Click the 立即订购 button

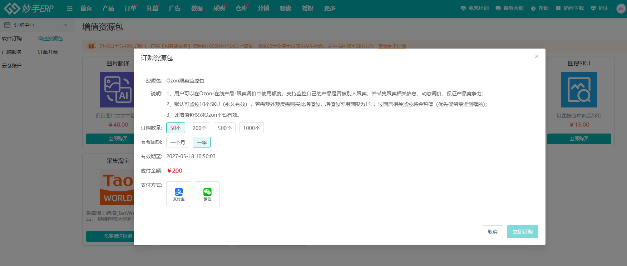[523, 232]
